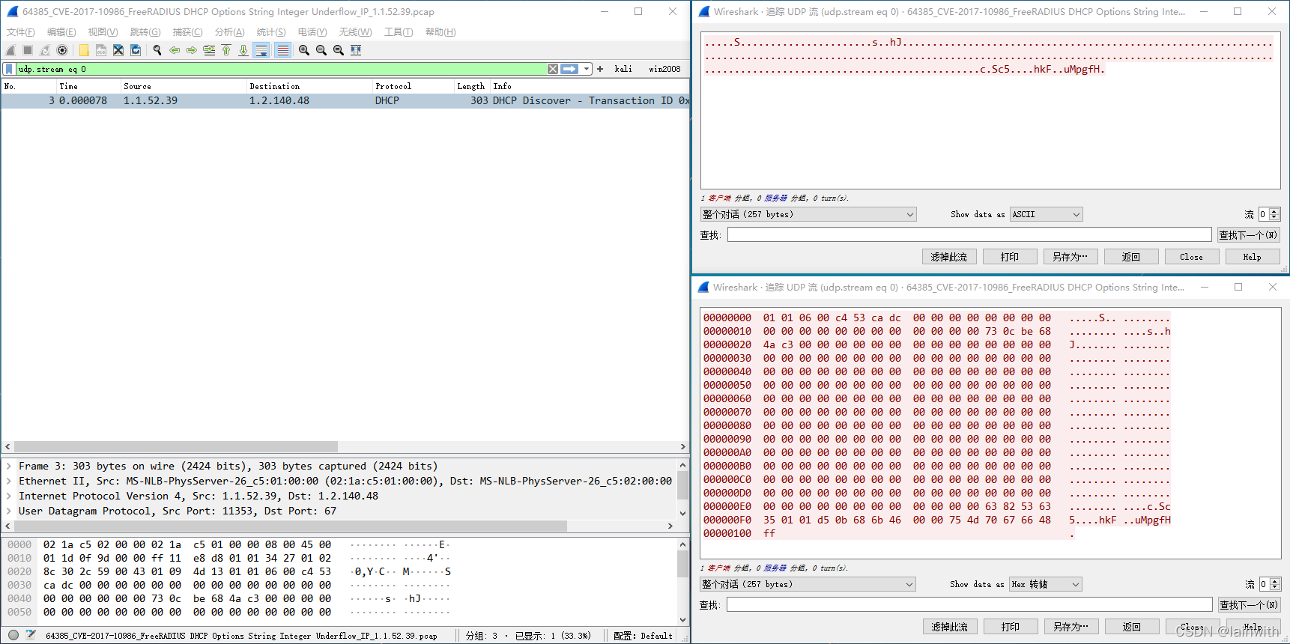Open capture options gear icon
This screenshot has width=1290, height=644.
click(62, 50)
